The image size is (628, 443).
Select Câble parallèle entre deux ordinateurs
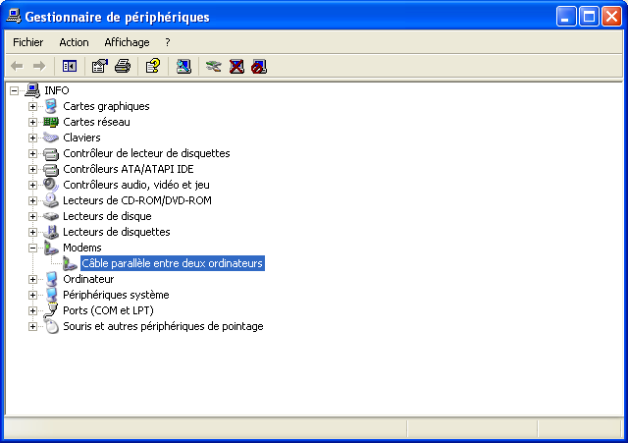point(173,263)
